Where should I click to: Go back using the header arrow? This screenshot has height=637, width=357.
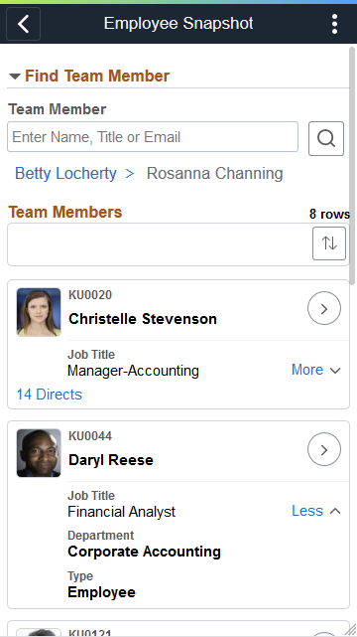24,24
